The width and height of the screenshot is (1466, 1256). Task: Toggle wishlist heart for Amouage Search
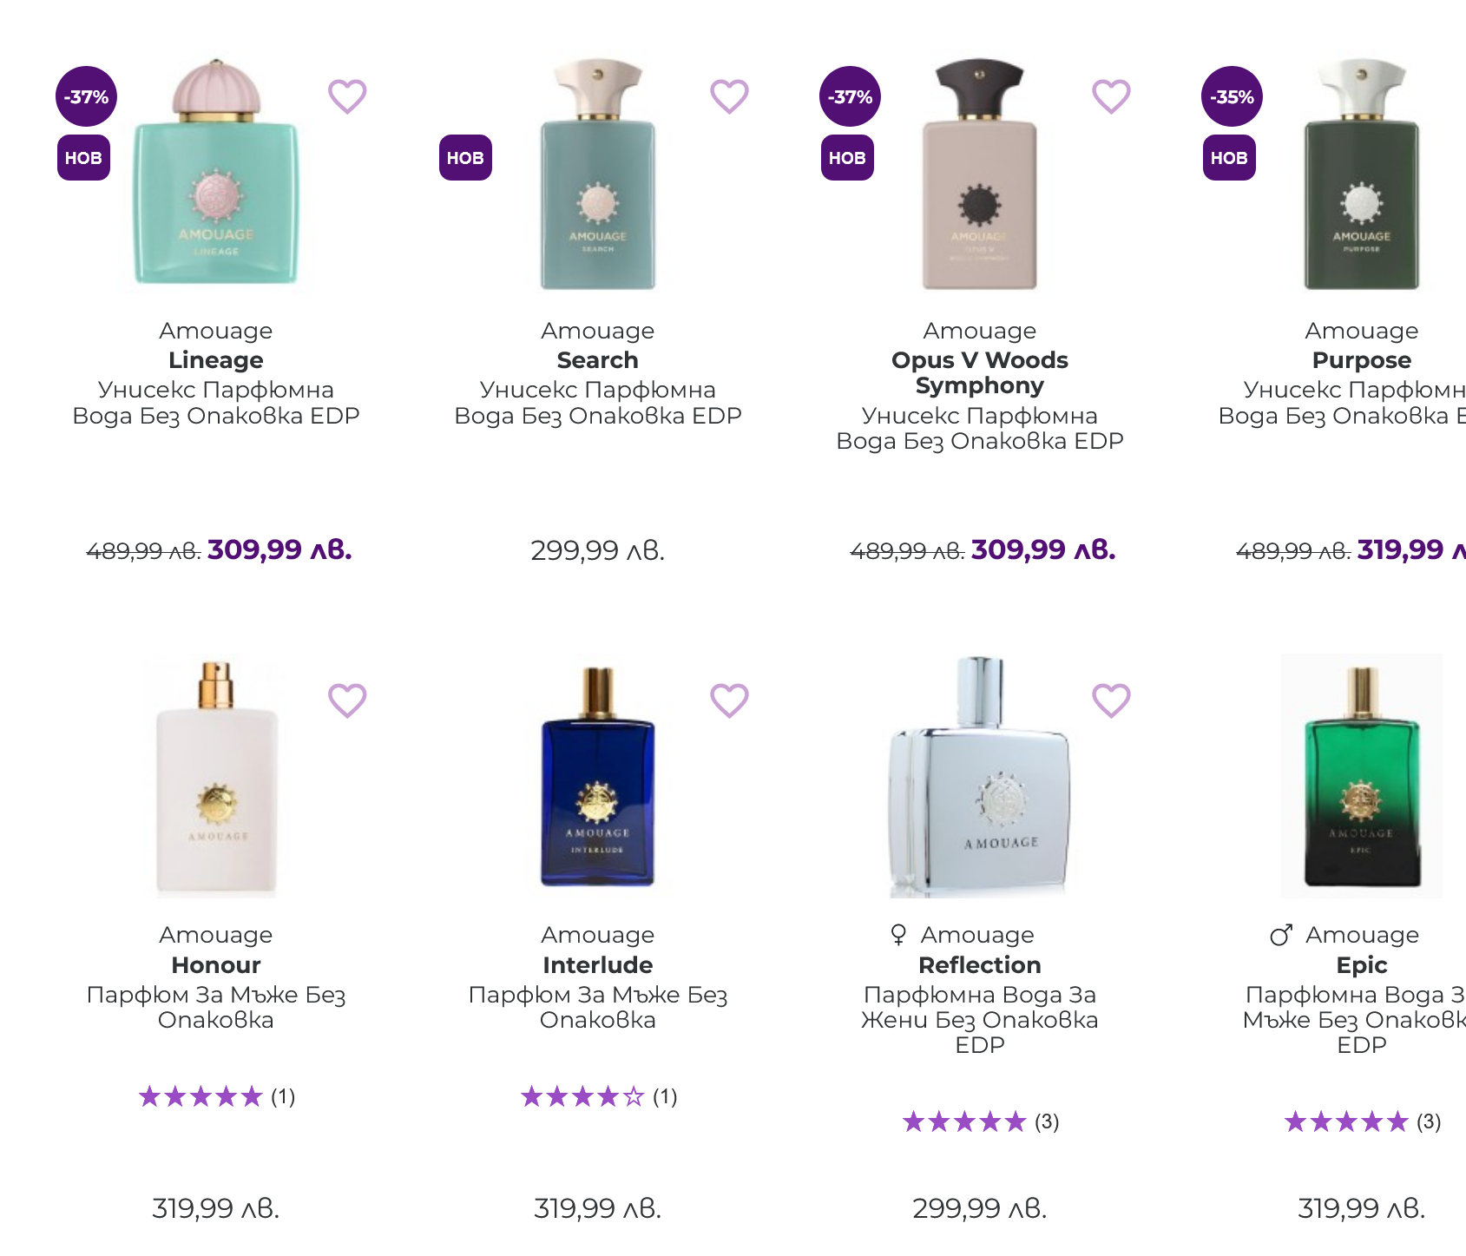click(x=729, y=96)
